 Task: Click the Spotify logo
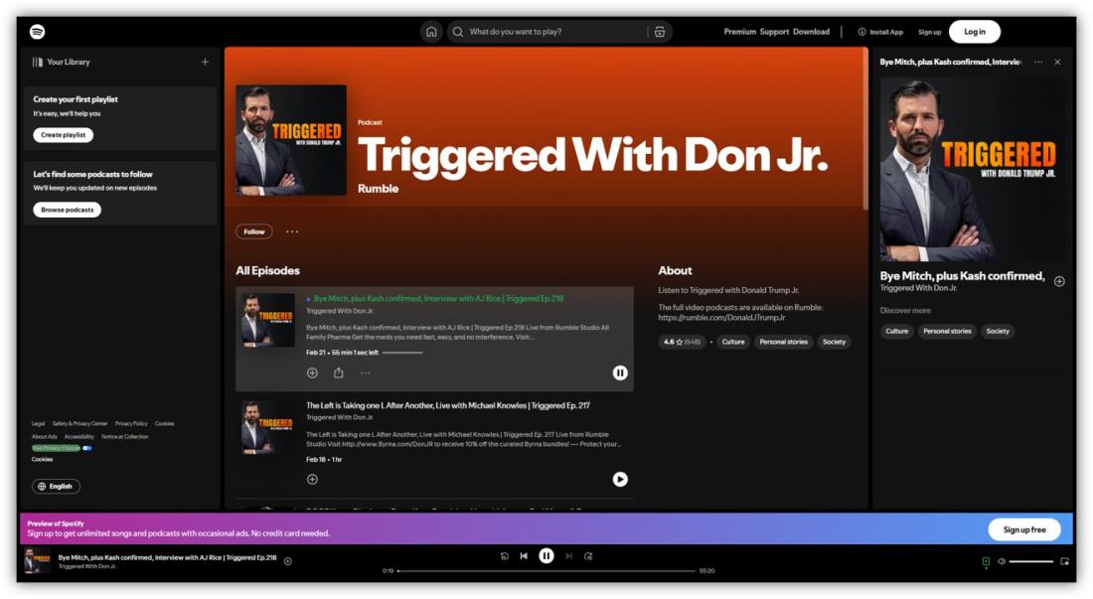[x=38, y=32]
